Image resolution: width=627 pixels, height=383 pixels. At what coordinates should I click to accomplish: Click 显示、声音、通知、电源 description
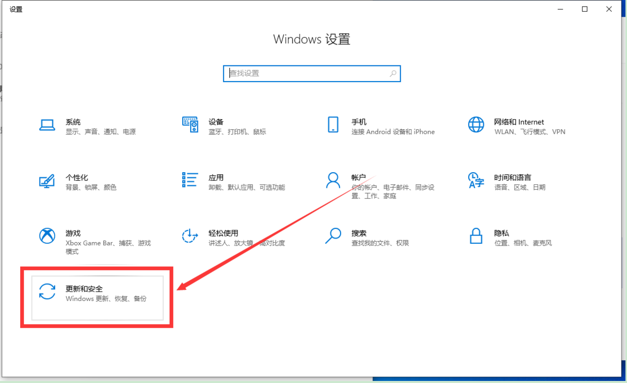coord(101,132)
